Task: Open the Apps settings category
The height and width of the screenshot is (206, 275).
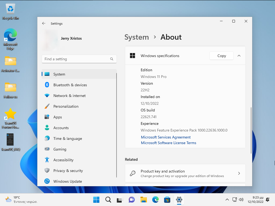Action: (x=57, y=117)
